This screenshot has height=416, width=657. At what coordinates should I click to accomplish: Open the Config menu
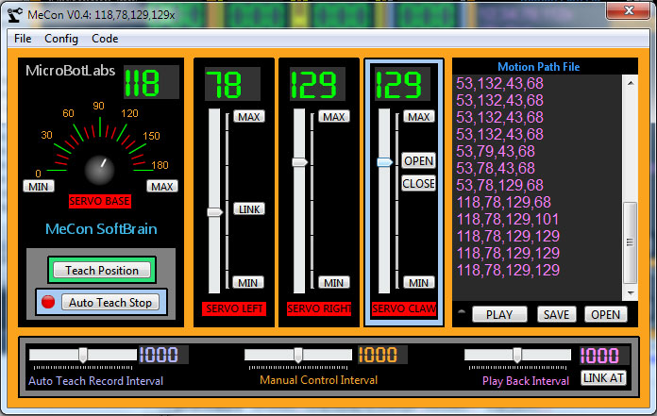(61, 39)
